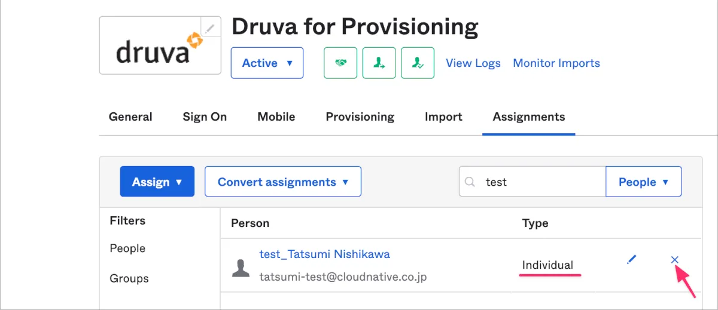Screen dimensions: 718x310
Task: Go to the Provisioning tab
Action: [360, 116]
